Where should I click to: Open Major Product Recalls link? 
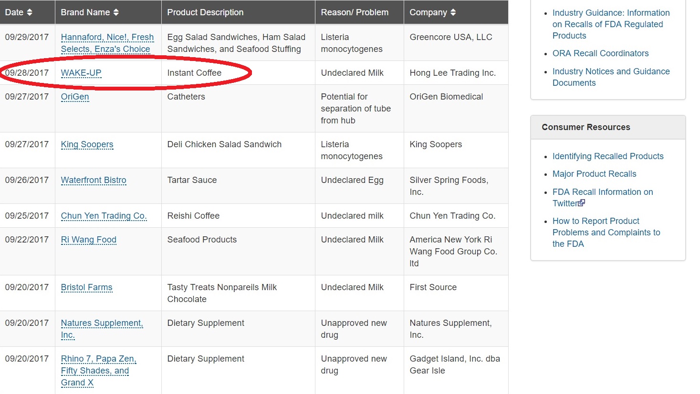coord(594,174)
